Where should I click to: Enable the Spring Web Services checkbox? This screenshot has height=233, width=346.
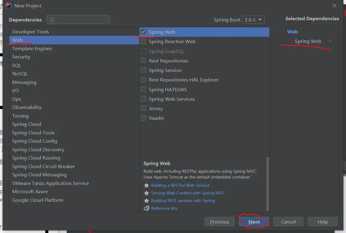tap(143, 99)
